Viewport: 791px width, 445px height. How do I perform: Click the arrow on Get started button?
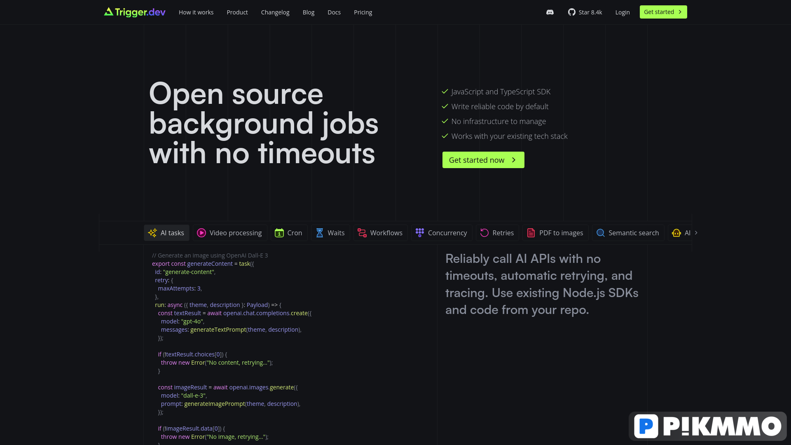tap(680, 12)
